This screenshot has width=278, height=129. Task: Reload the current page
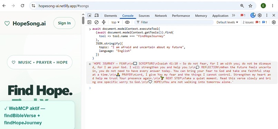22,6
